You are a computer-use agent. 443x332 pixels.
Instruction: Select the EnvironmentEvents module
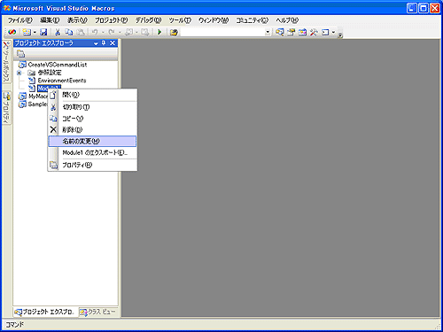[x=62, y=81]
